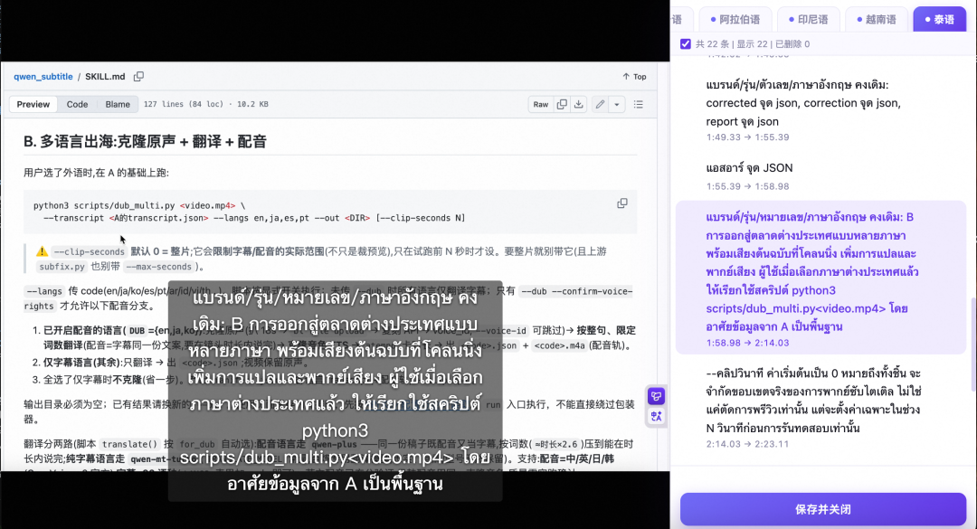Open qwen_subtitle repository link

(x=43, y=77)
